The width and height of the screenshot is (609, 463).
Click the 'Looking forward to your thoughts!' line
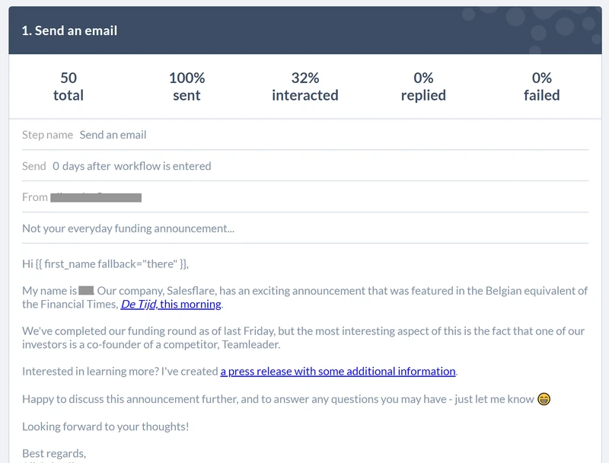(106, 426)
